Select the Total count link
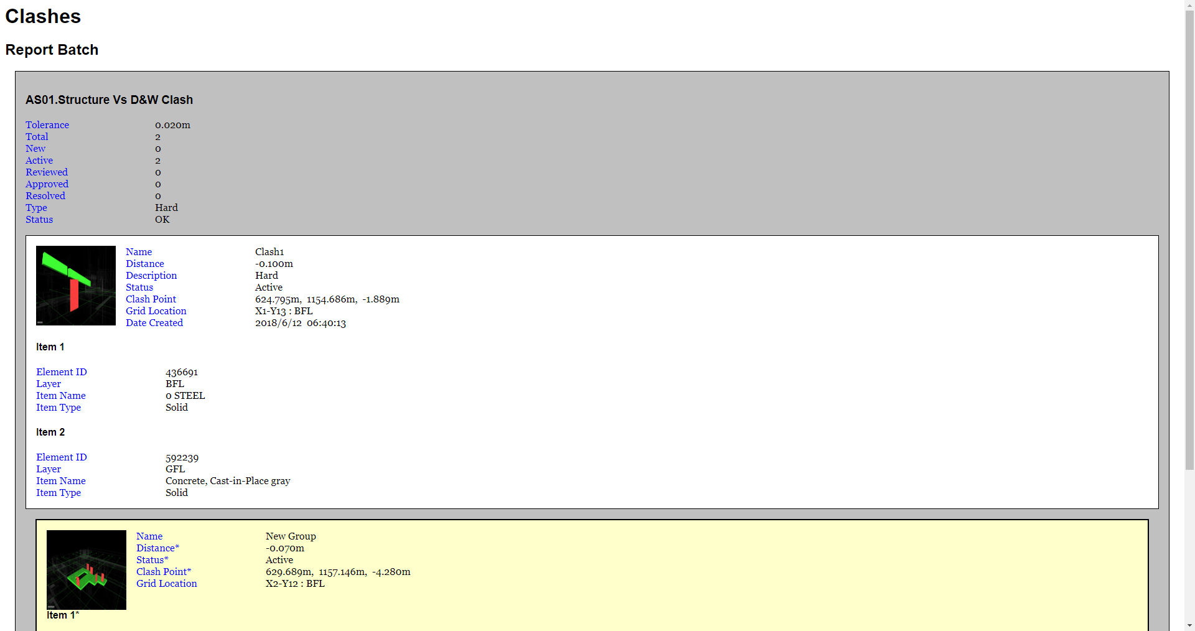 tap(37, 136)
